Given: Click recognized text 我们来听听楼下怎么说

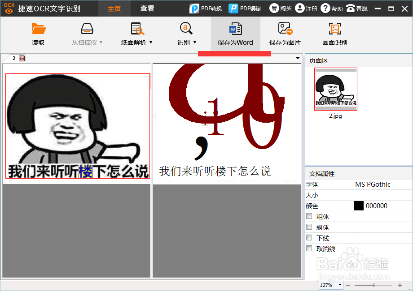Looking at the screenshot, I should pos(215,171).
